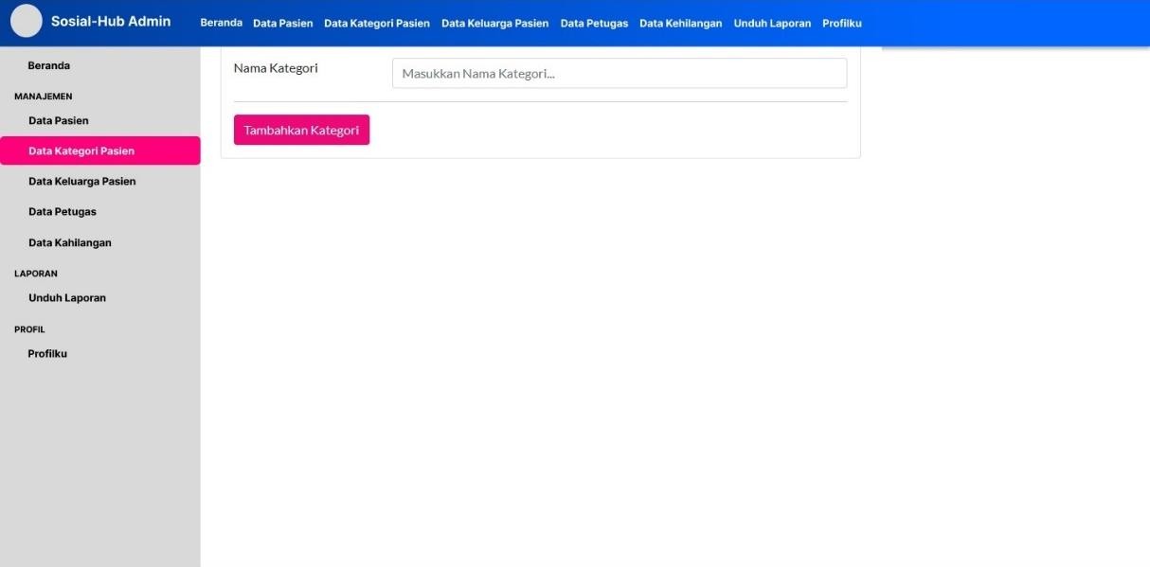The image size is (1150, 567).
Task: Click the circular logo avatar in header
Action: tap(27, 22)
